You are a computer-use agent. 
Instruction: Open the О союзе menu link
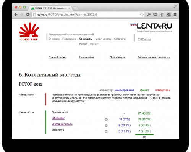point(54,39)
